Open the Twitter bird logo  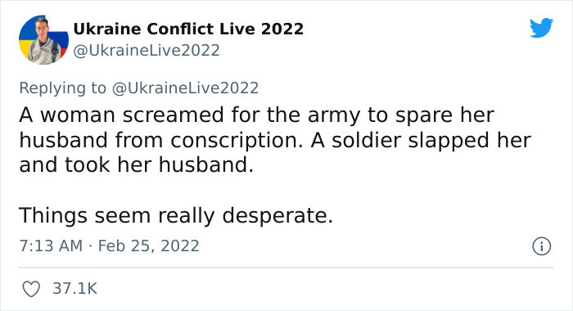tap(541, 27)
